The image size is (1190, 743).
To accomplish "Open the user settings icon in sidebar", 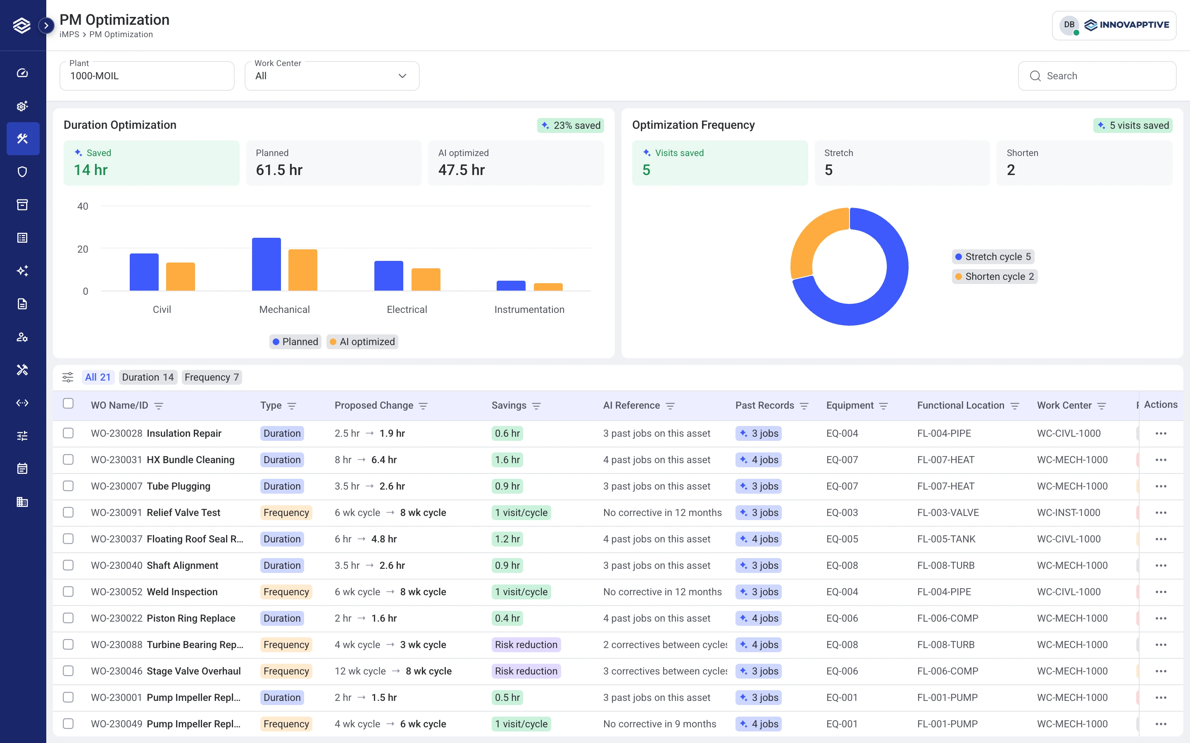I will 22,336.
